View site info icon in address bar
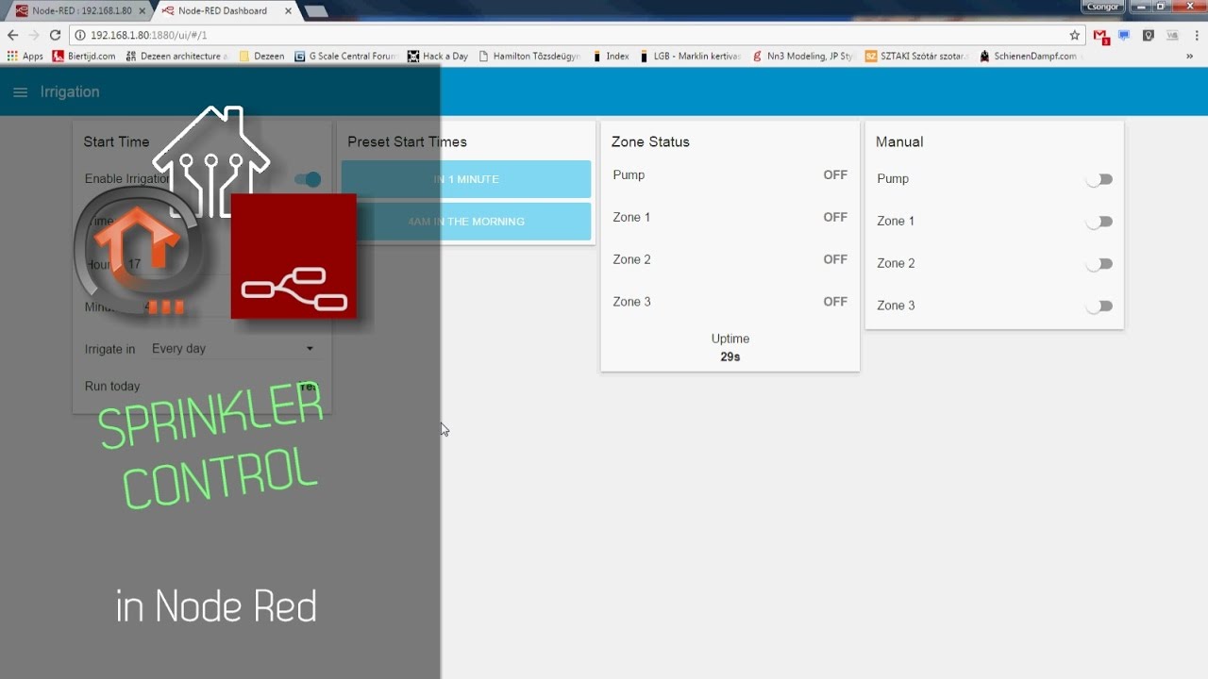Viewport: 1208px width, 679px height. coord(80,35)
